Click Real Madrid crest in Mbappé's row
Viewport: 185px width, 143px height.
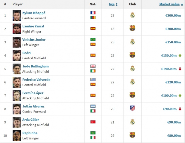click(132, 15)
